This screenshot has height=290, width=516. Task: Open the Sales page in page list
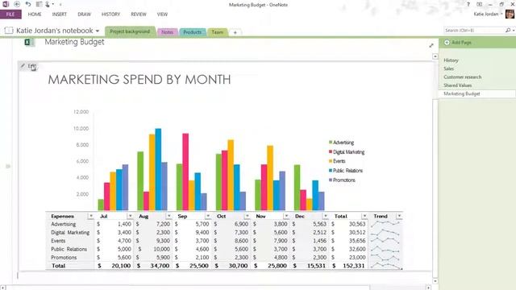coord(448,68)
